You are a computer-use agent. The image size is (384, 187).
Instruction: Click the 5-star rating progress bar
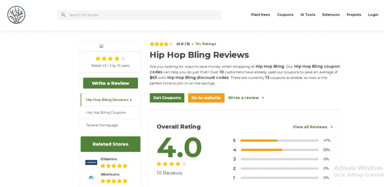(x=279, y=140)
